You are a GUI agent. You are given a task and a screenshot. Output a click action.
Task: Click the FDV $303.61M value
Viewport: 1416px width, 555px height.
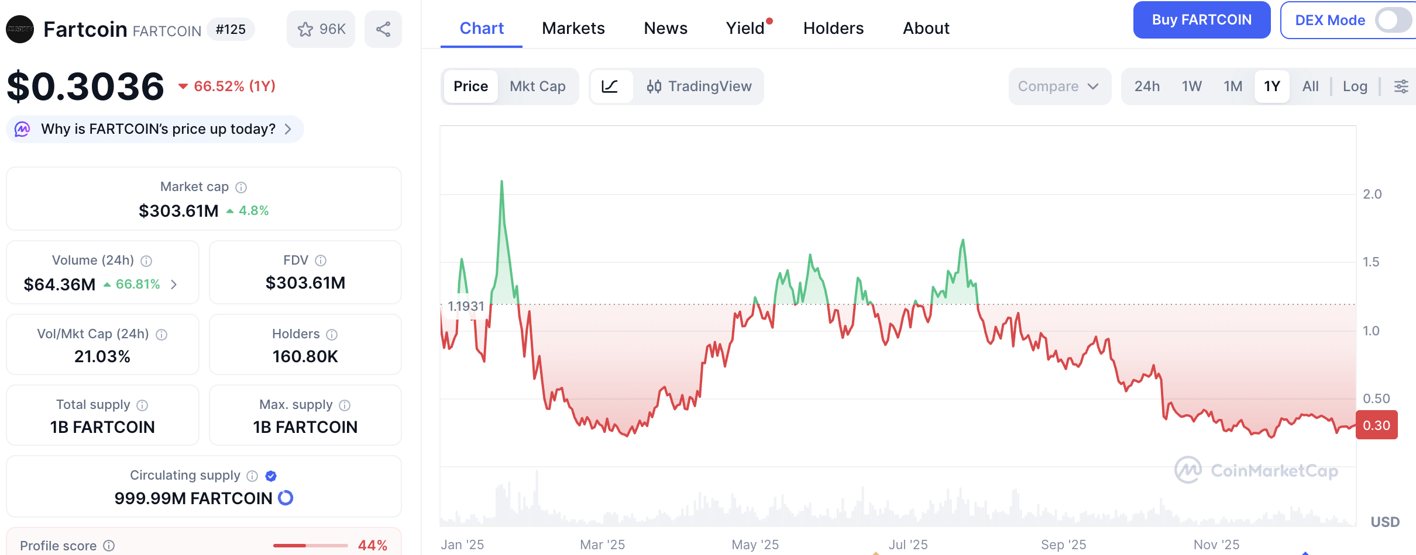click(305, 283)
